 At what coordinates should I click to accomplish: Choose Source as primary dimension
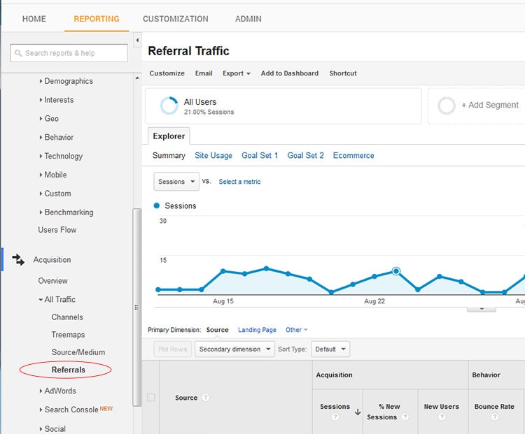pos(217,330)
